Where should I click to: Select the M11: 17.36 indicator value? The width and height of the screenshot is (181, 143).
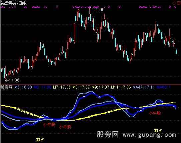click(121, 87)
